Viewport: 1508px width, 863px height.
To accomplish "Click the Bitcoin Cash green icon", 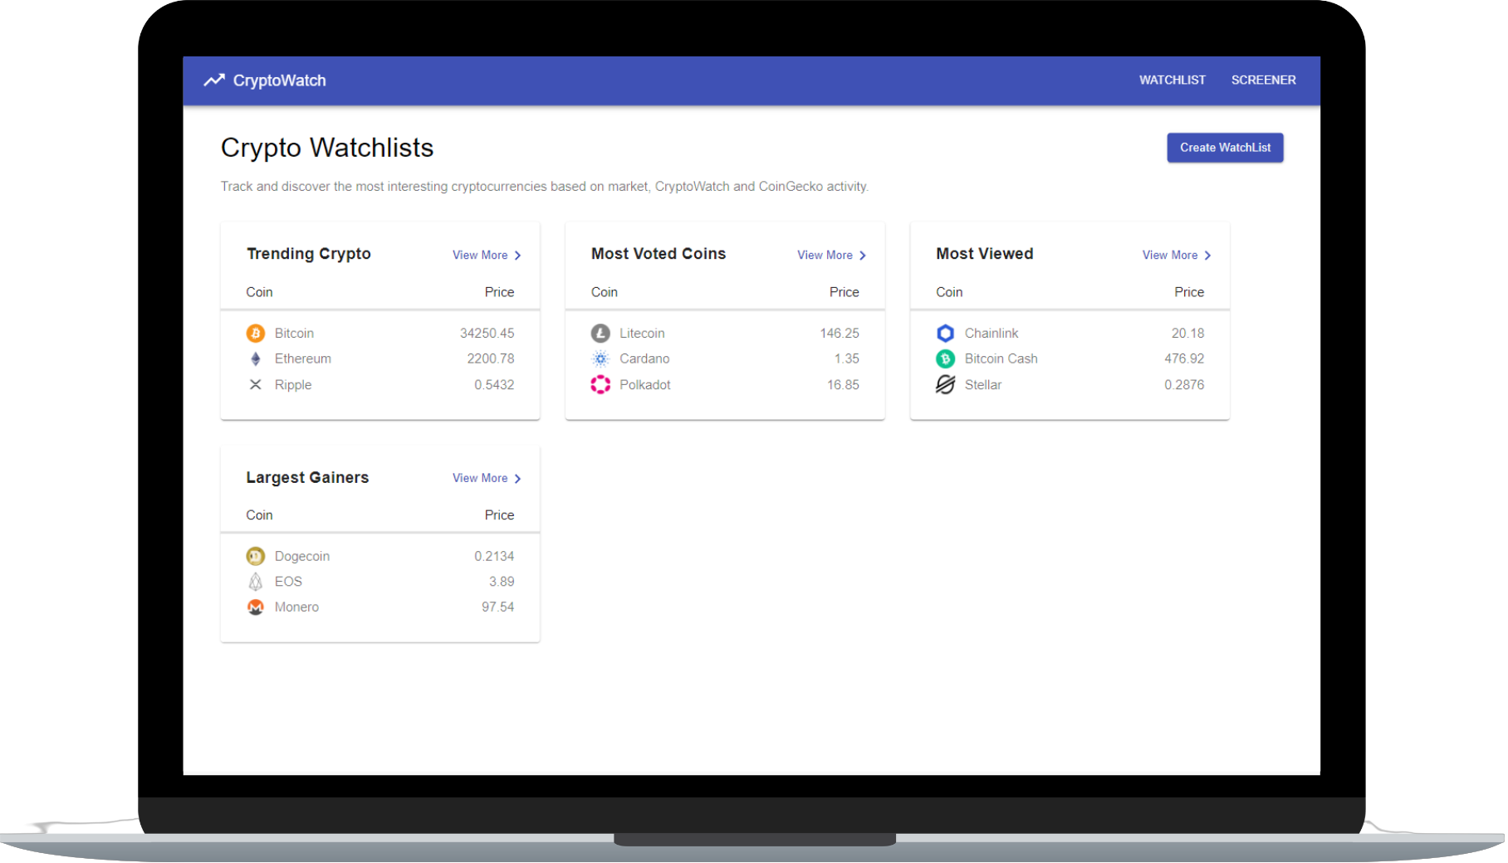I will tap(946, 359).
